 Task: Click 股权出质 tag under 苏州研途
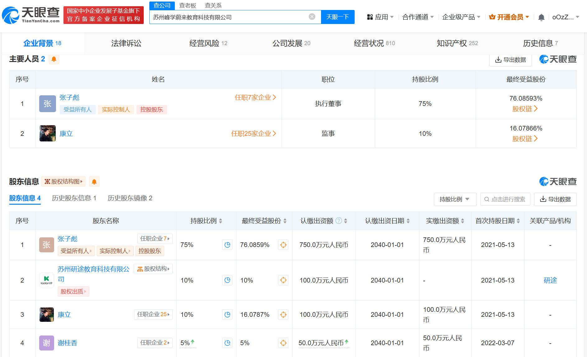(x=73, y=292)
